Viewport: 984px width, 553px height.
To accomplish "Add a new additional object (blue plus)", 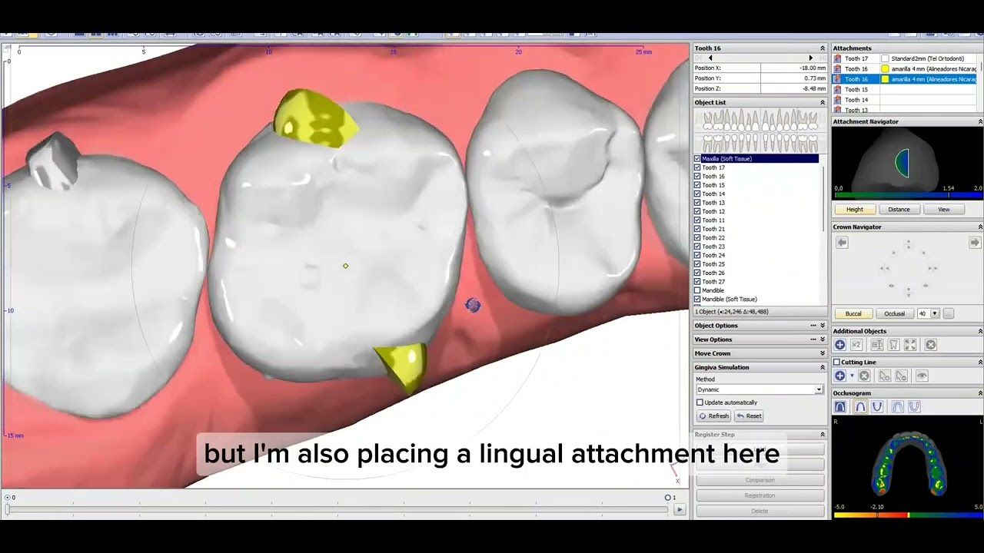I will [840, 346].
